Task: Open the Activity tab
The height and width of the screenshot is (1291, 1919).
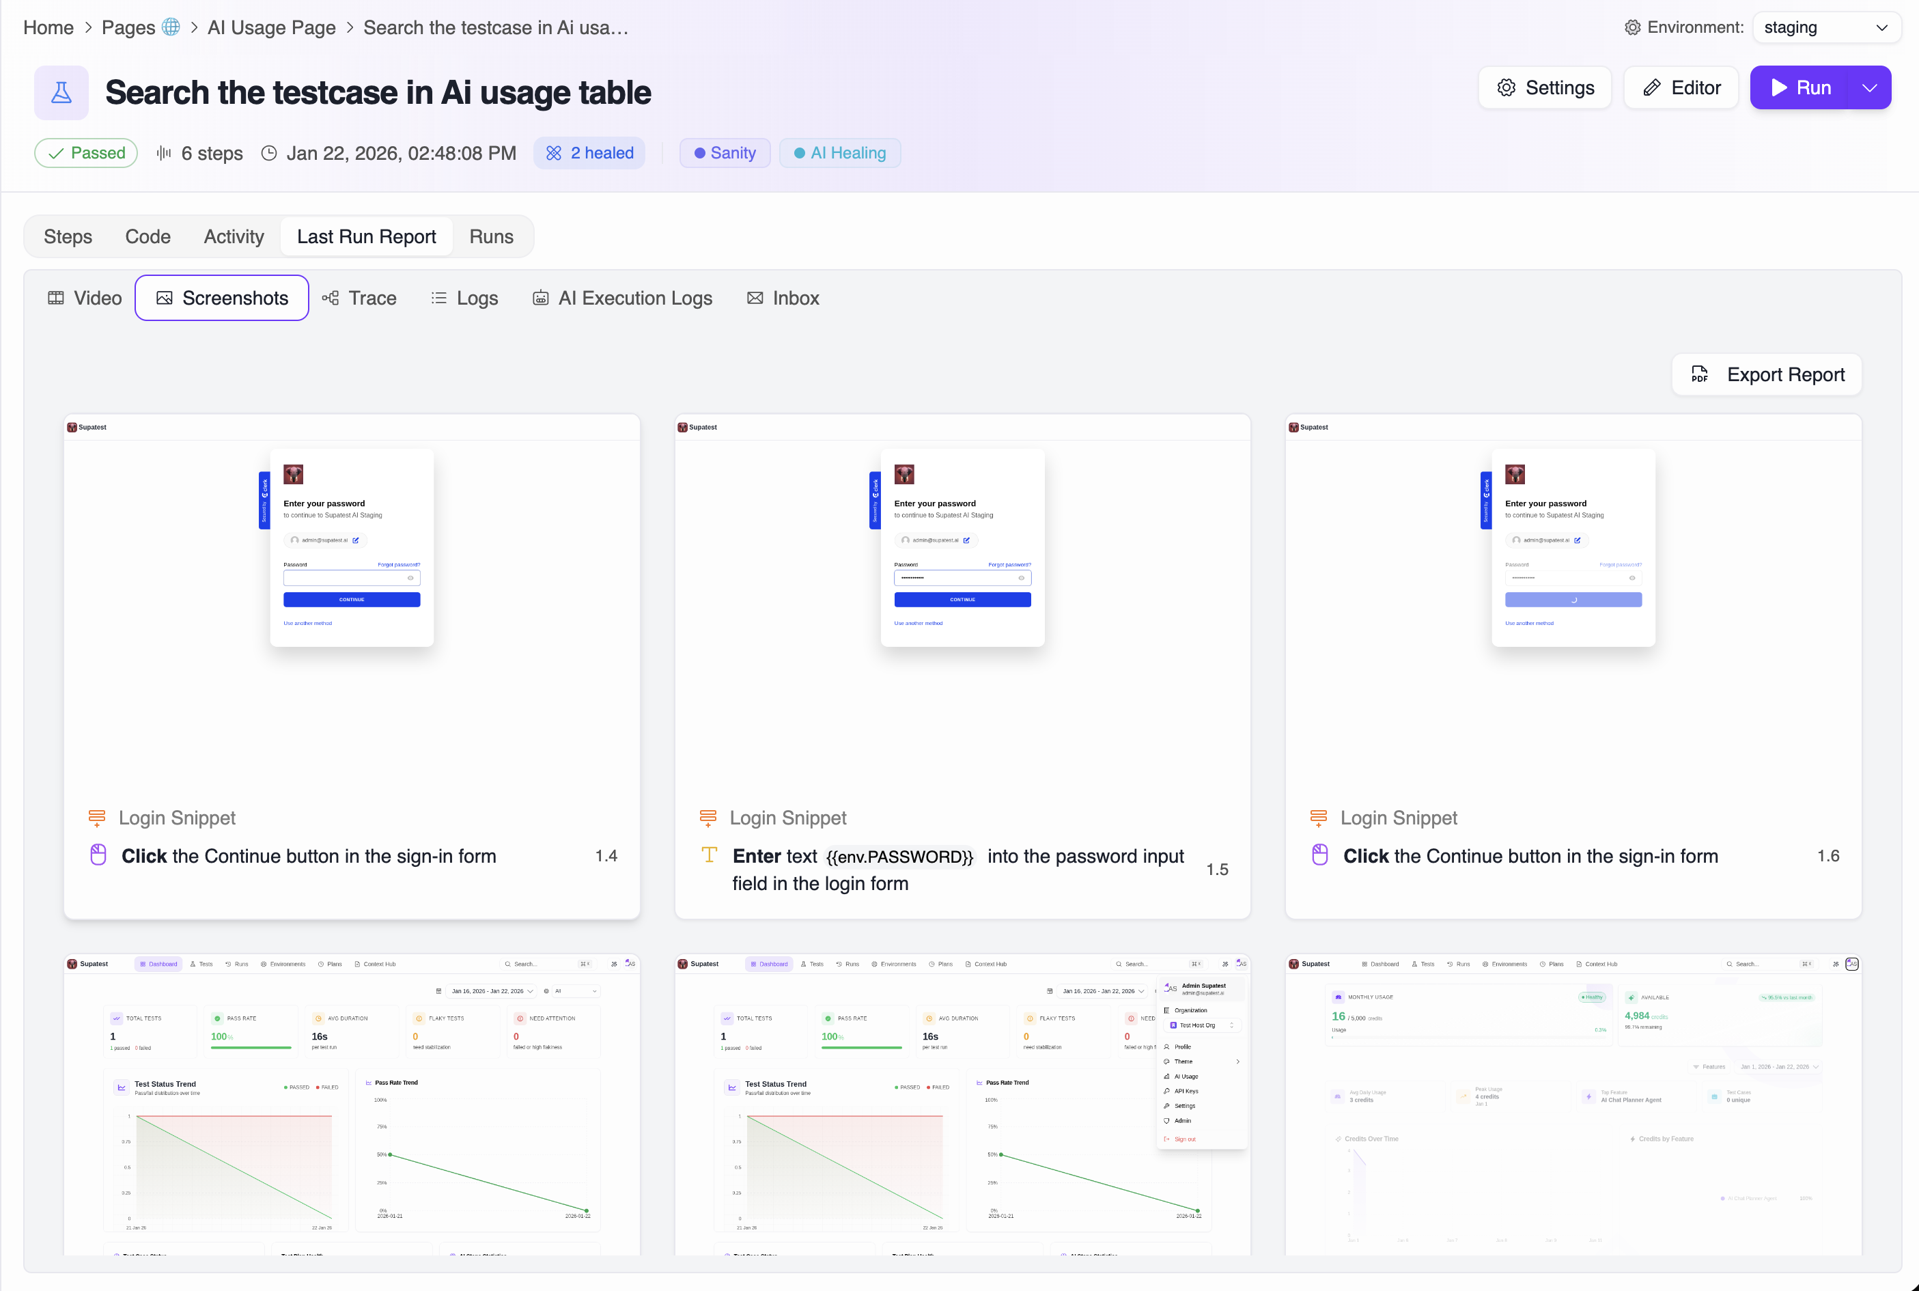Action: point(234,237)
